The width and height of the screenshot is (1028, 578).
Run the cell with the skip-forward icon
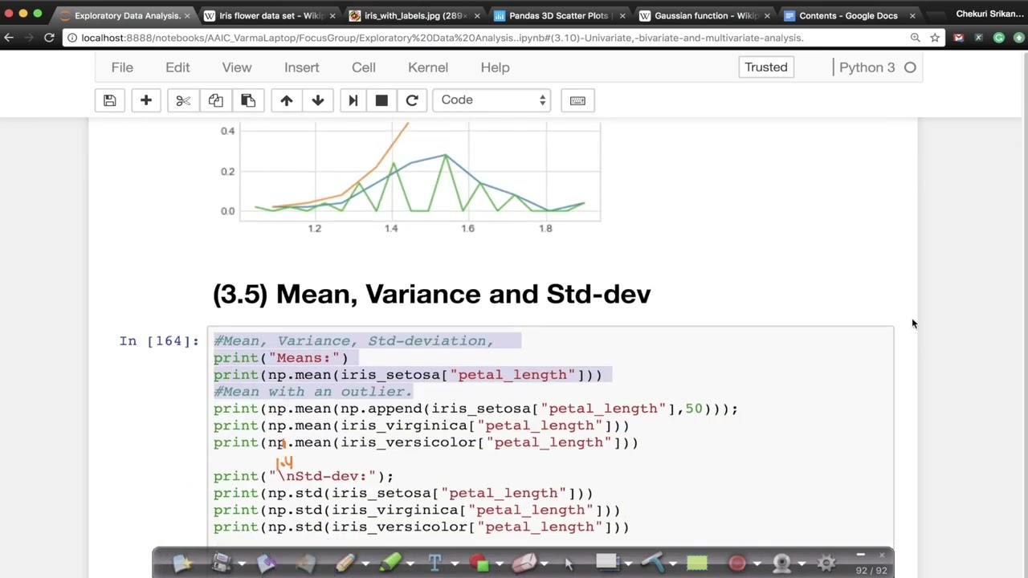[353, 100]
